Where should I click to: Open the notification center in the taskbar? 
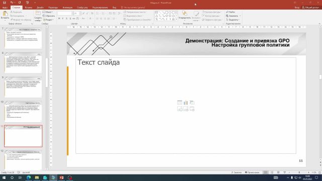(316, 177)
